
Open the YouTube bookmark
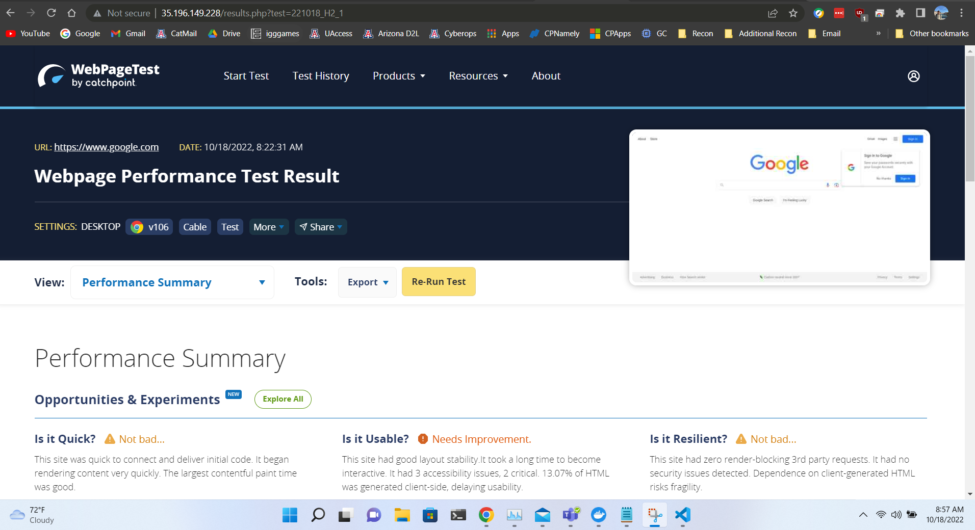pos(28,34)
